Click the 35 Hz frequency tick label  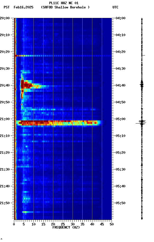[x=82, y=224]
